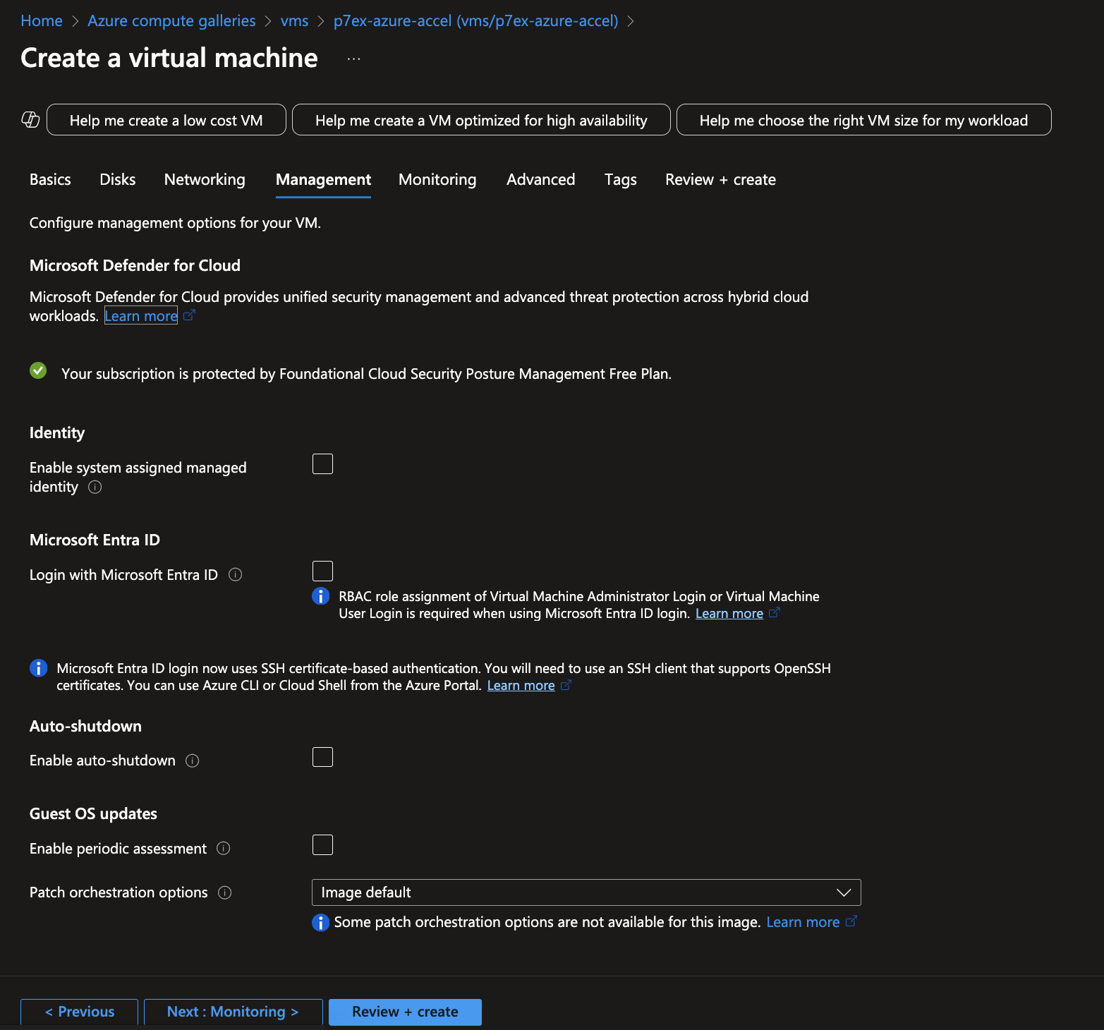The image size is (1104, 1030).
Task: Click info icon next to Login with Microsoft Entra ID
Action: tap(236, 575)
